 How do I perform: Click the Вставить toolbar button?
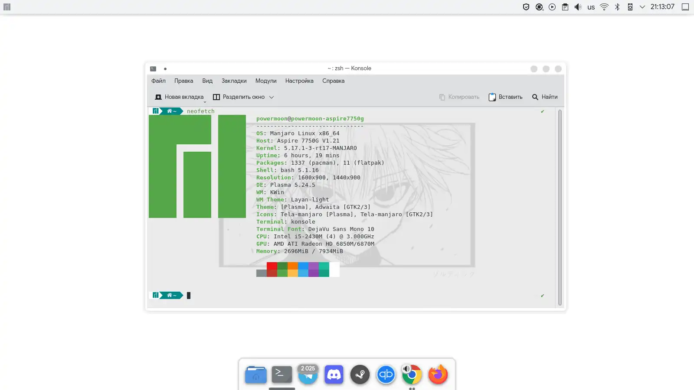505,97
